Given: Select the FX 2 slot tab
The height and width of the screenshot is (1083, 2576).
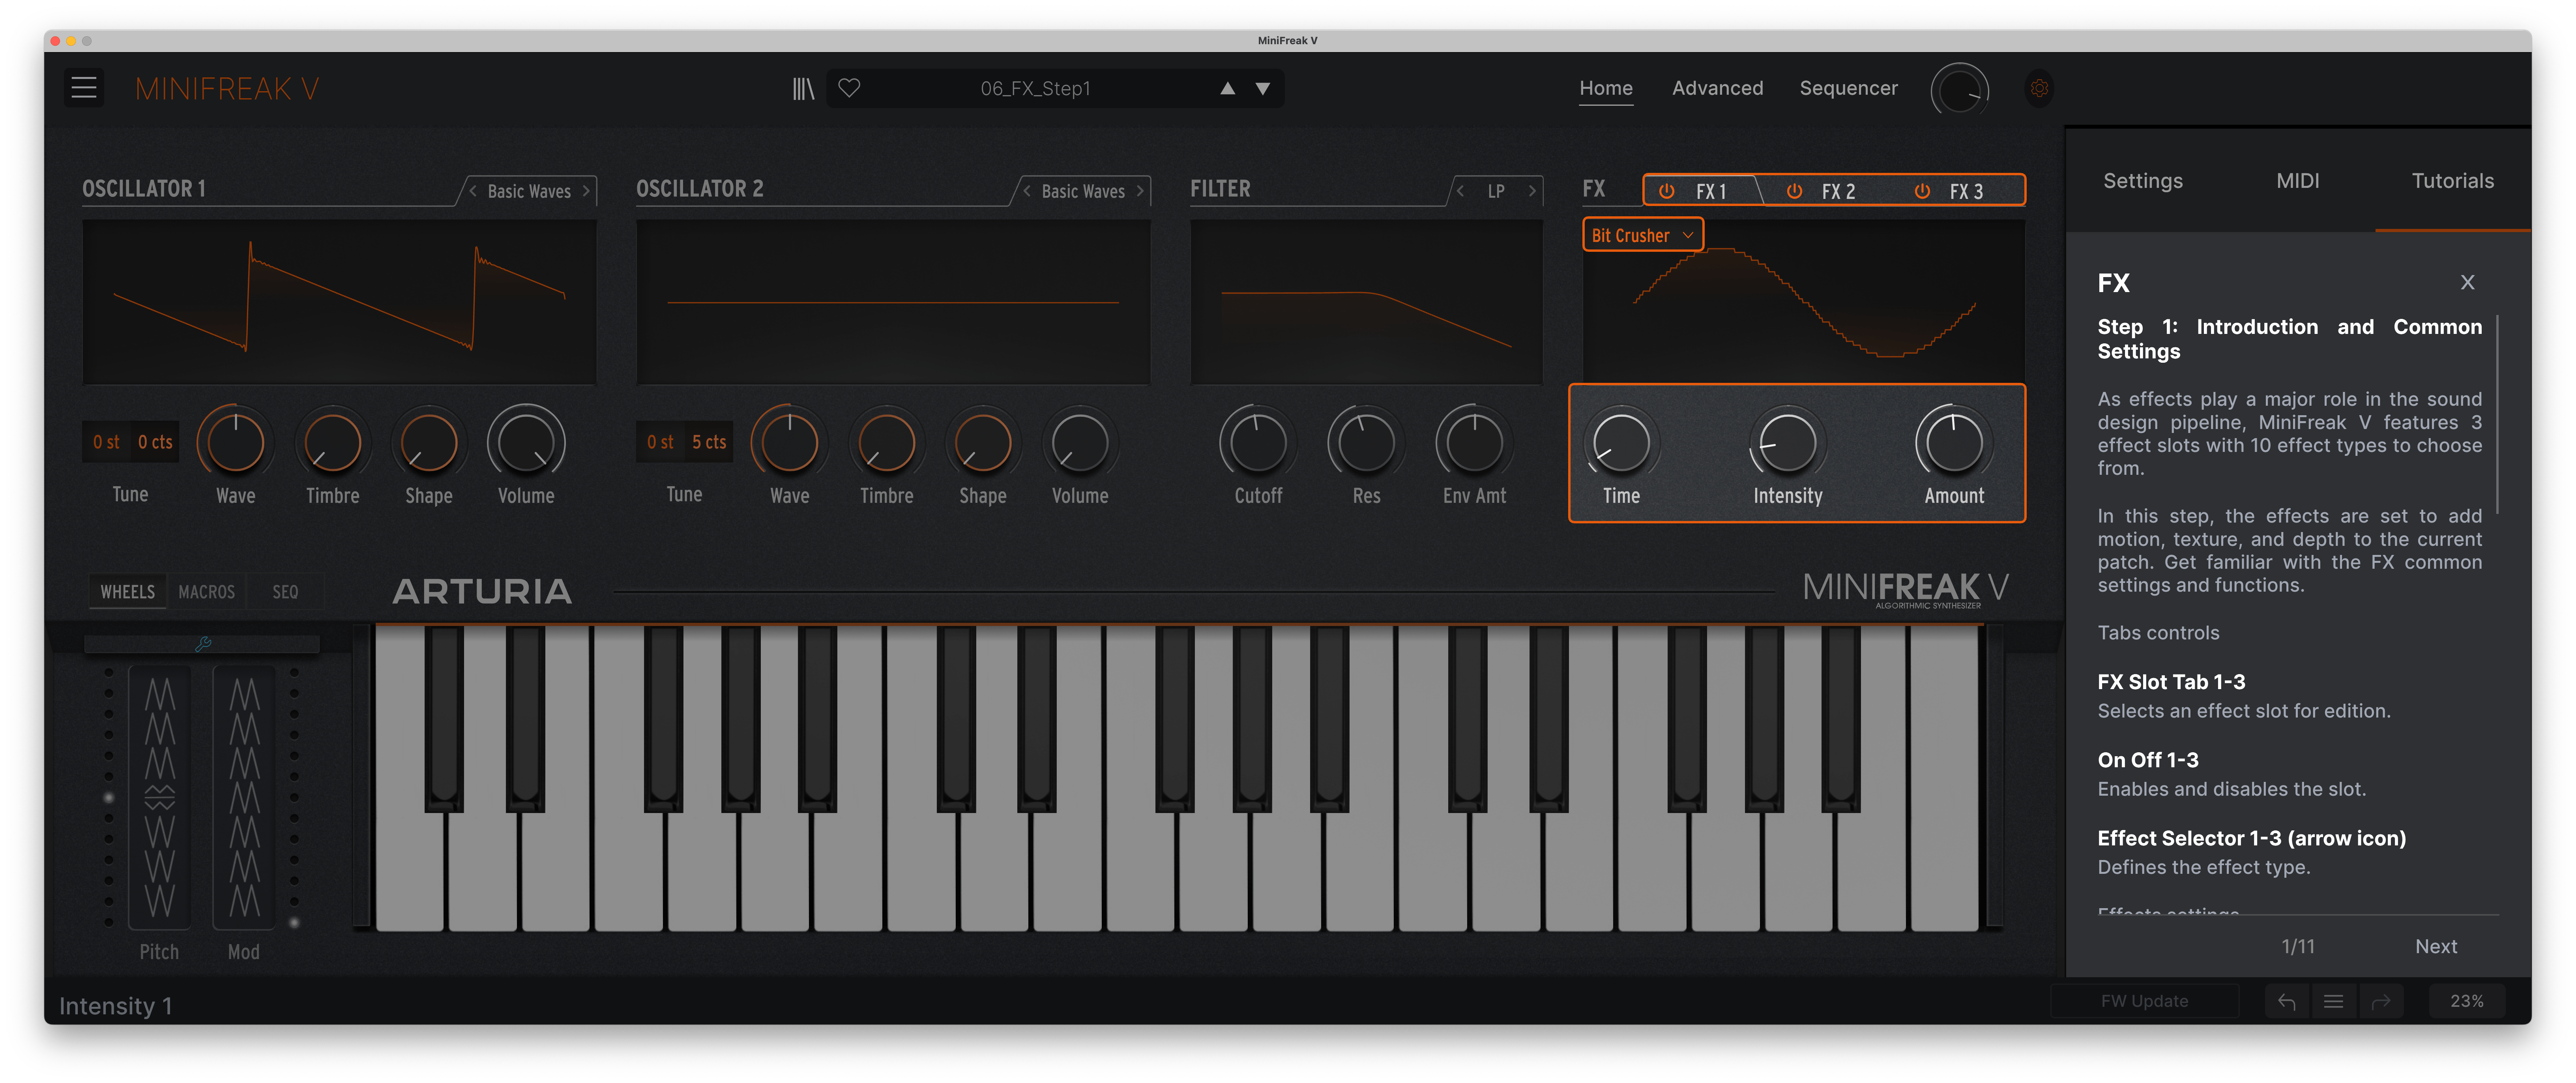Looking at the screenshot, I should (1838, 191).
